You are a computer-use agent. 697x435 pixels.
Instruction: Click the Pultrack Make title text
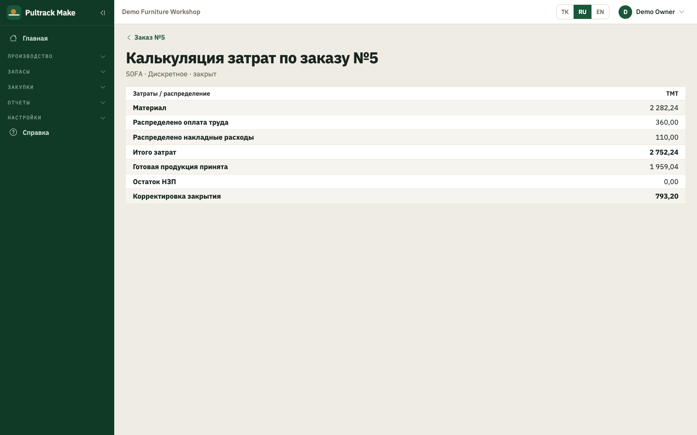pos(50,13)
